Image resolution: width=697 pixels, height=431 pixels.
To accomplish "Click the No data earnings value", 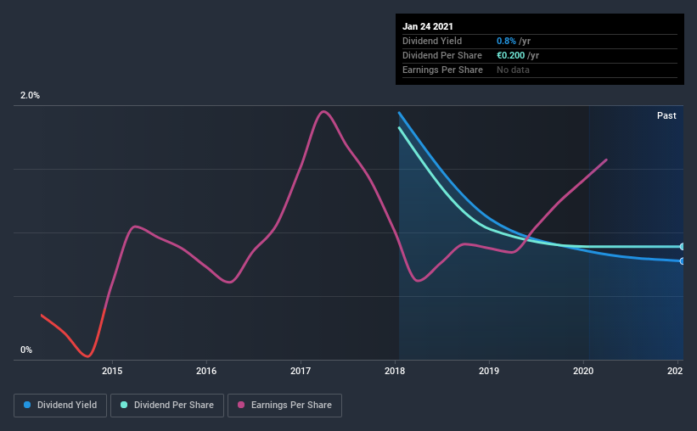I will click(513, 70).
